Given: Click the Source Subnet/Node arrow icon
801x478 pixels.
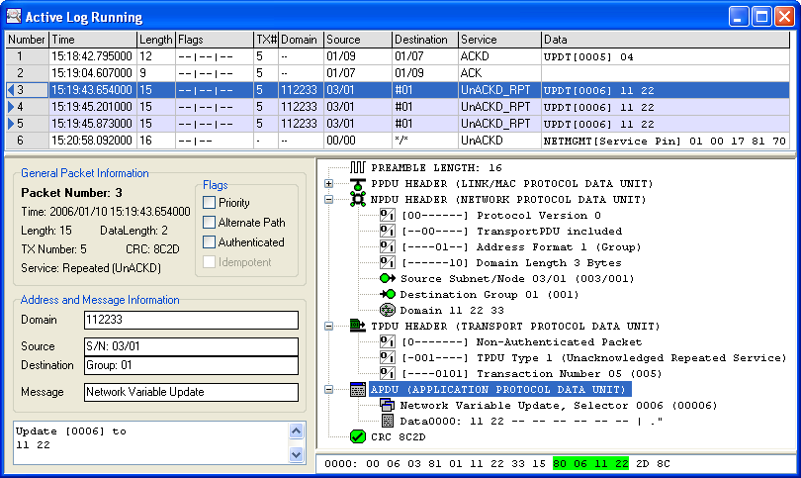Looking at the screenshot, I should pos(388,279).
